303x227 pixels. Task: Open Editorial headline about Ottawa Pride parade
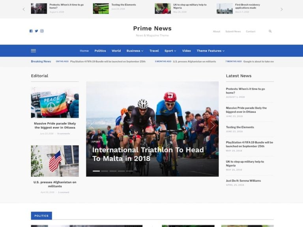click(x=55, y=125)
